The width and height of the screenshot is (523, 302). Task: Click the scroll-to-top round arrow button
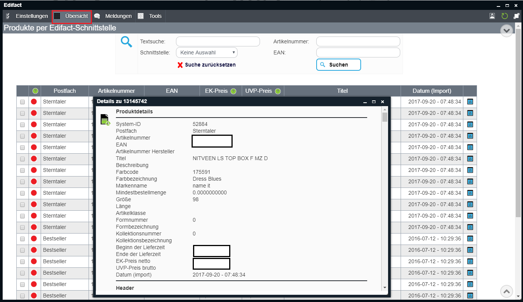tap(507, 291)
